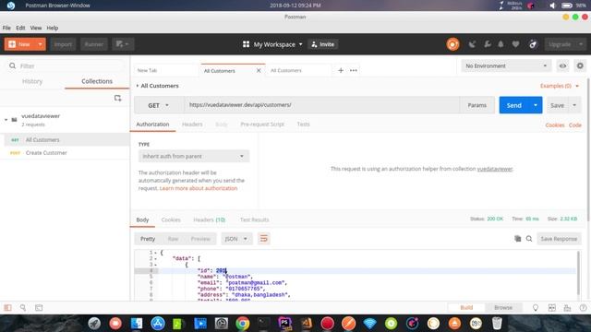
Task: Open Trash in the dock
Action: (x=497, y=323)
